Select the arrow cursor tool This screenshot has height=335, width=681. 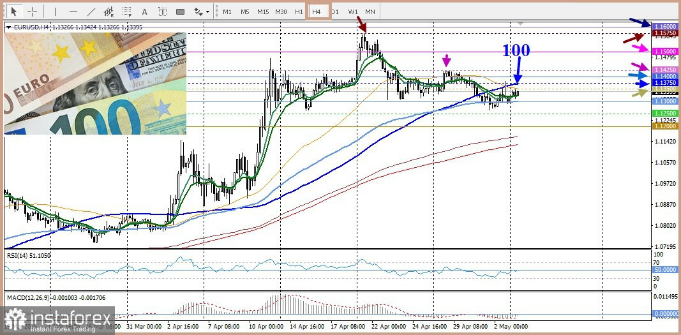(14, 11)
